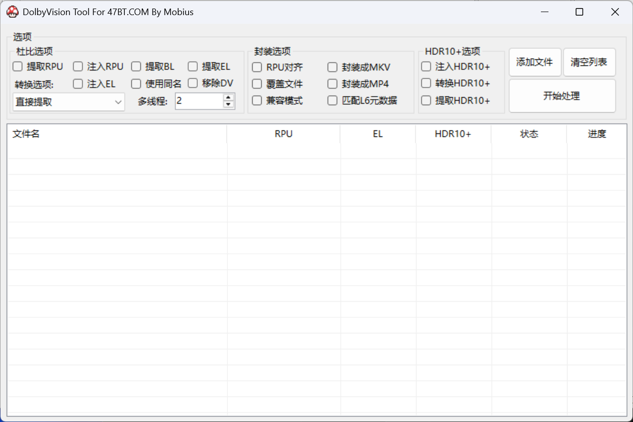Start processing with 开始处理 button

click(562, 96)
